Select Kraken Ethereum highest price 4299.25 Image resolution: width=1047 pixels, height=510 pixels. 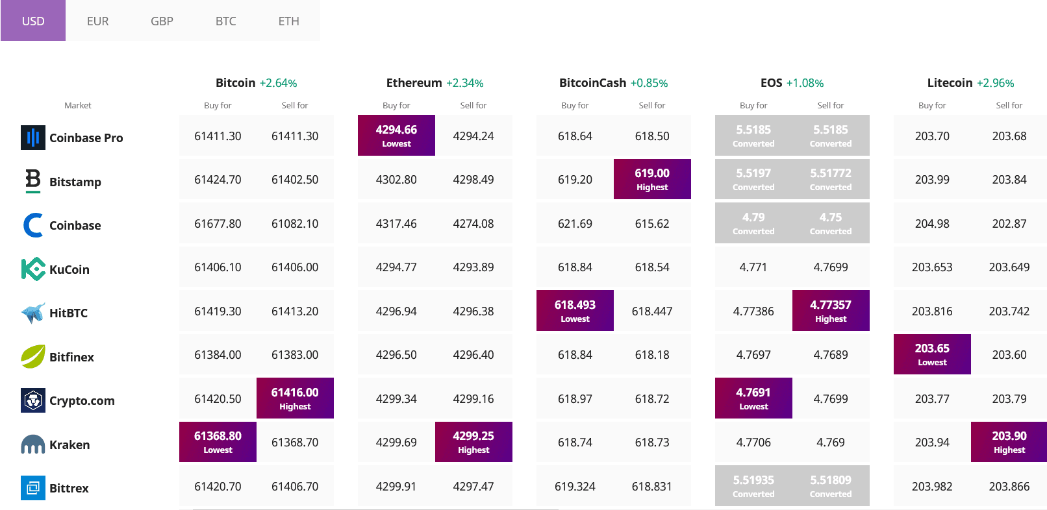pyautogui.click(x=473, y=442)
